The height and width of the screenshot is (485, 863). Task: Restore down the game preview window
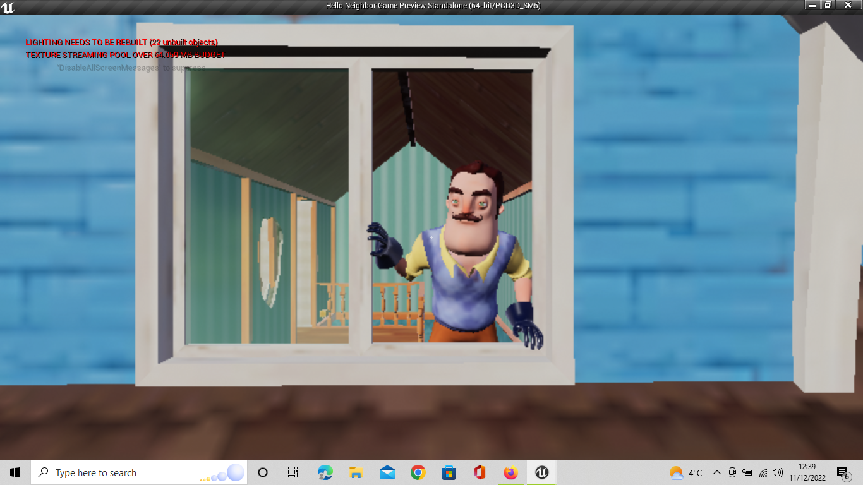click(x=828, y=5)
